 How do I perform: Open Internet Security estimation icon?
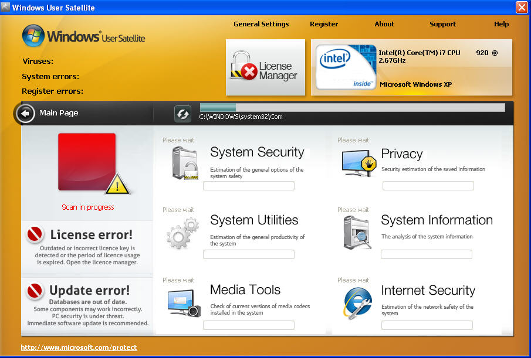click(x=357, y=302)
